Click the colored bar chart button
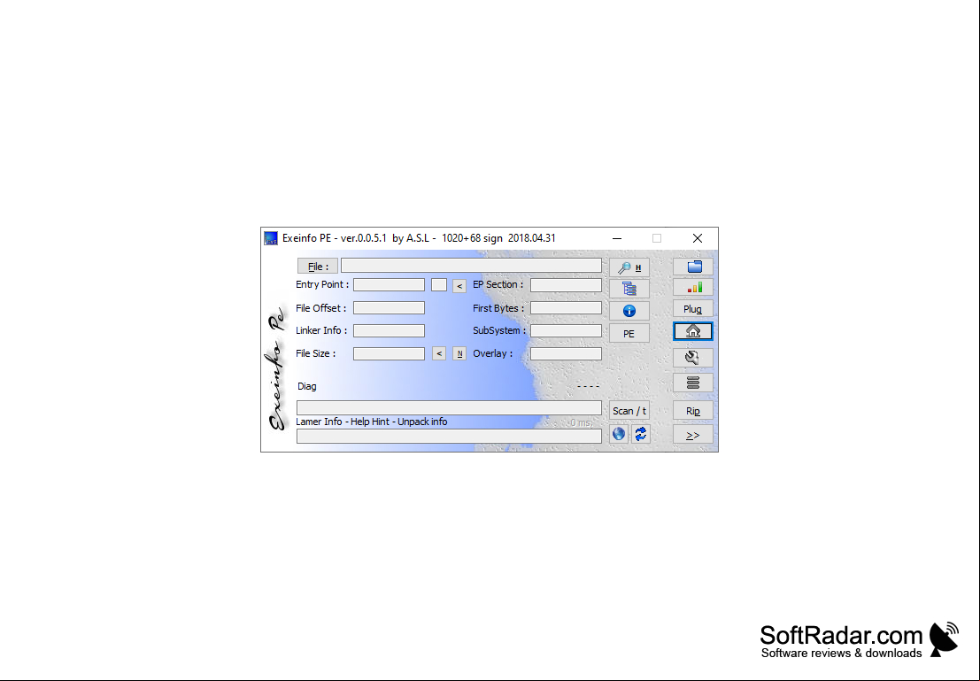 point(693,288)
